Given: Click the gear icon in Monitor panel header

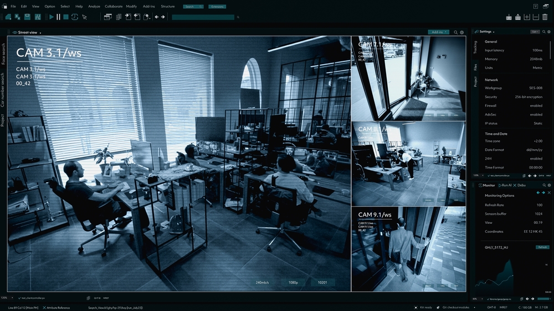Looking at the screenshot, I should [549, 185].
